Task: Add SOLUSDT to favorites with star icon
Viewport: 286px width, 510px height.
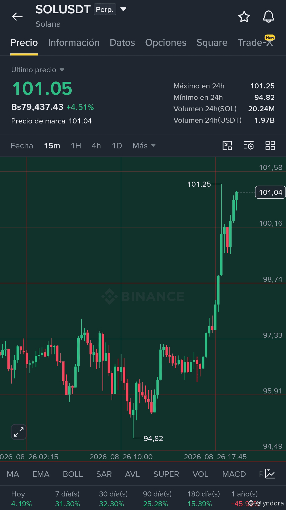Action: coord(244,17)
